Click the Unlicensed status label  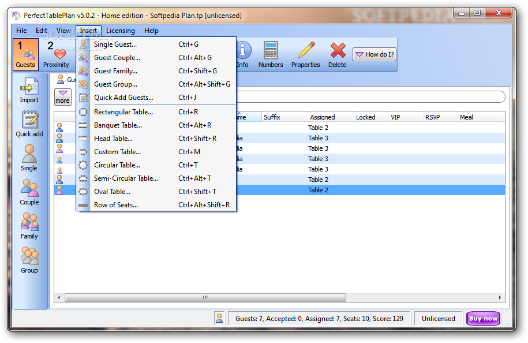click(x=438, y=318)
